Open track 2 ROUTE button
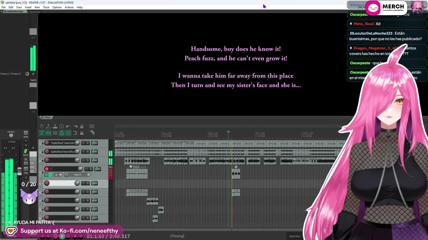 95,152
